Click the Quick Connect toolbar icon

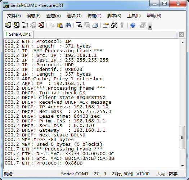point(17,25)
